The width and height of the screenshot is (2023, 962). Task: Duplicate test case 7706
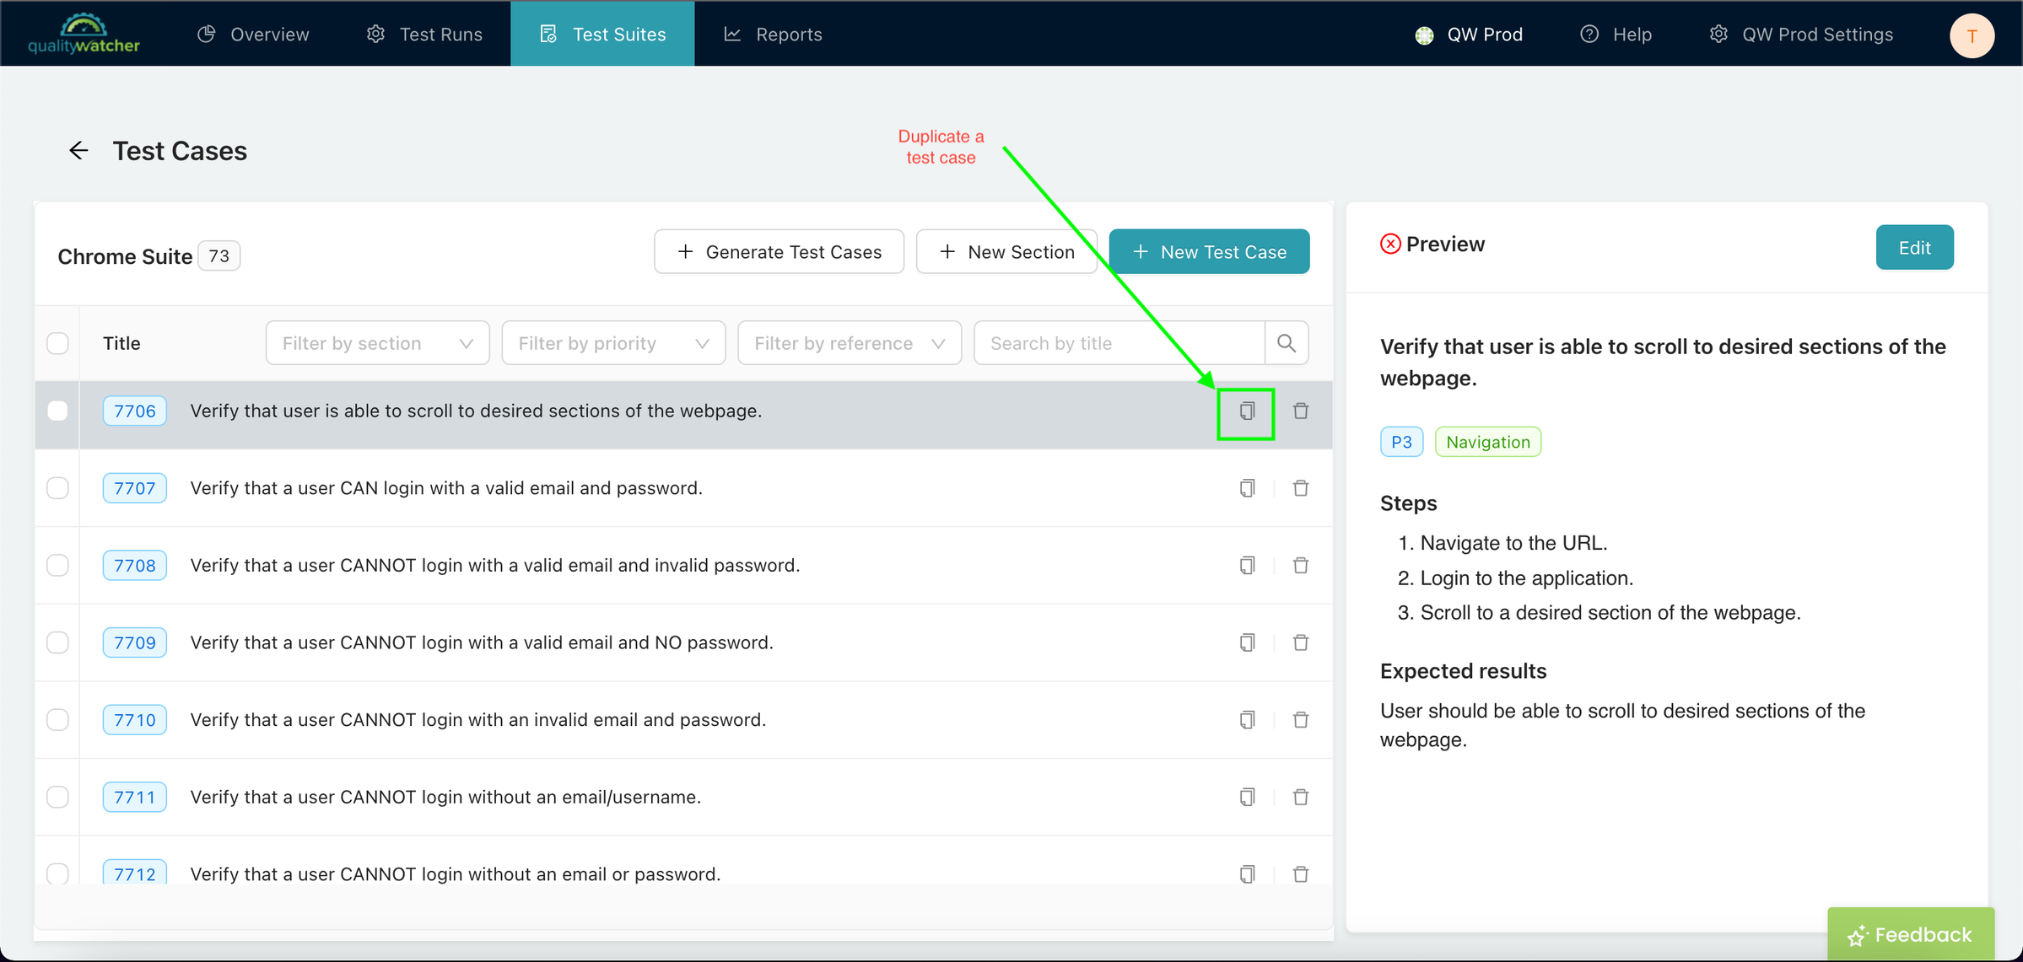[1247, 411]
